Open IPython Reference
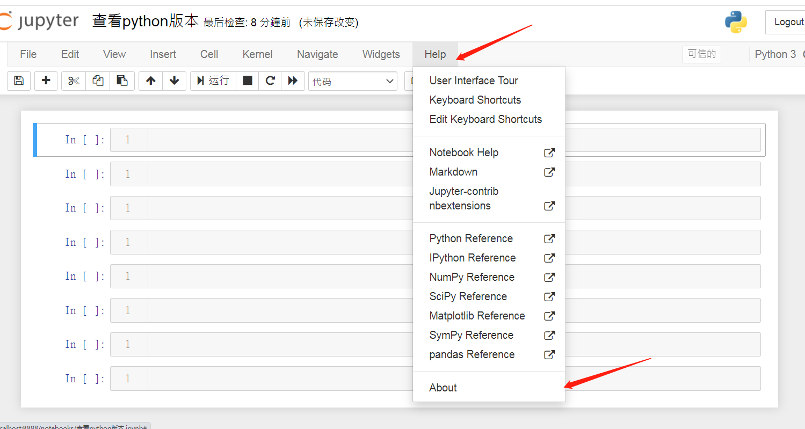This screenshot has height=429, width=805. (x=489, y=258)
